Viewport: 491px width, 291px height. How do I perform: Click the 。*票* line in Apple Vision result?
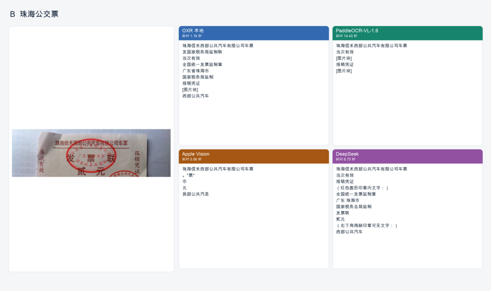[x=189, y=175]
